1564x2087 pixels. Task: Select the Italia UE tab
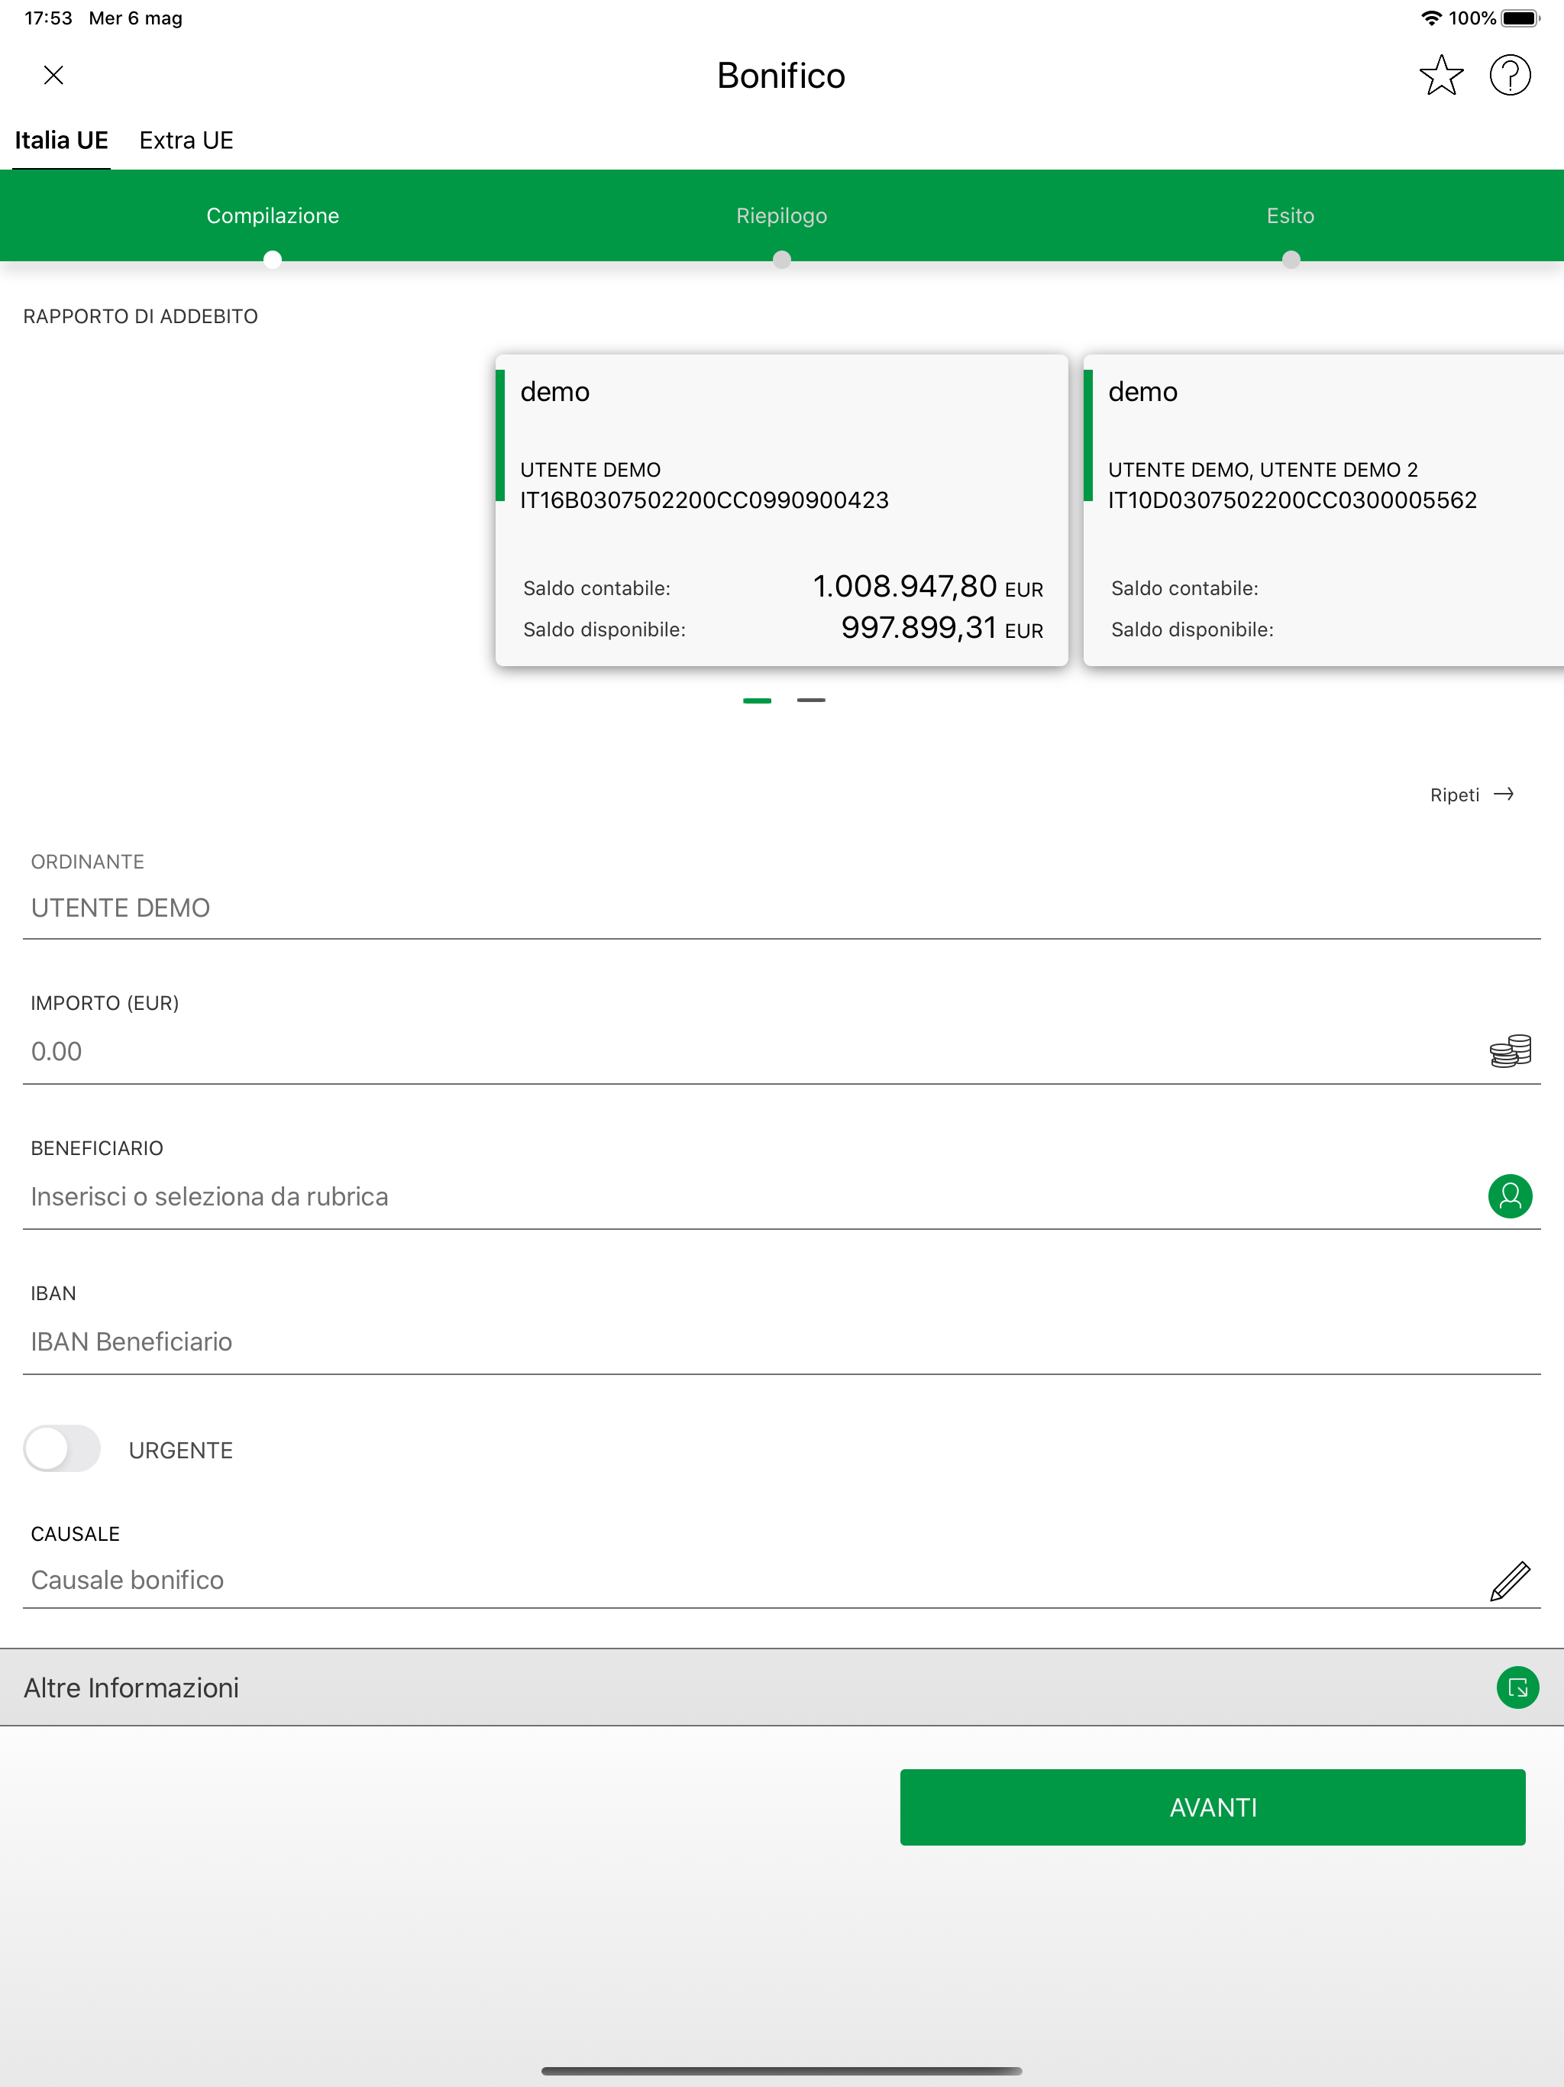[x=60, y=140]
